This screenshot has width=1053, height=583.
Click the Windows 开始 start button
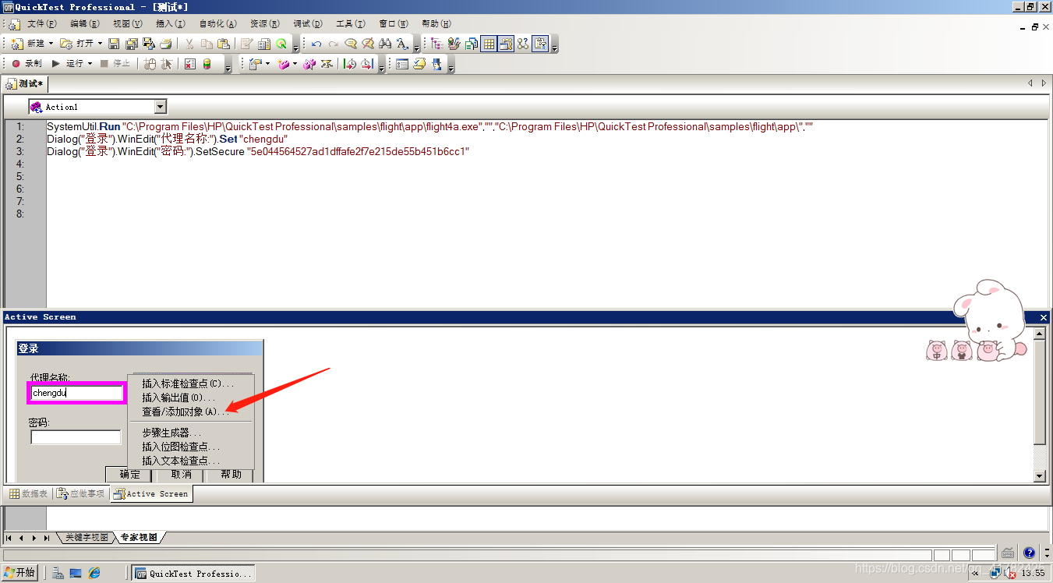(x=19, y=573)
